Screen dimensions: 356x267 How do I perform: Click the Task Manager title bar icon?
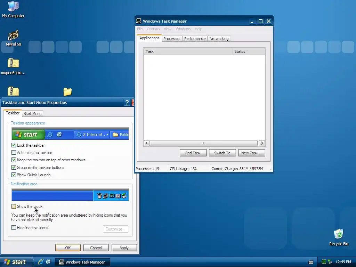(x=138, y=21)
